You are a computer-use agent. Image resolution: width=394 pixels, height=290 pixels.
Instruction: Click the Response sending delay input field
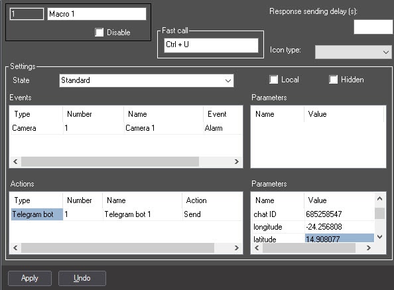[x=373, y=27]
